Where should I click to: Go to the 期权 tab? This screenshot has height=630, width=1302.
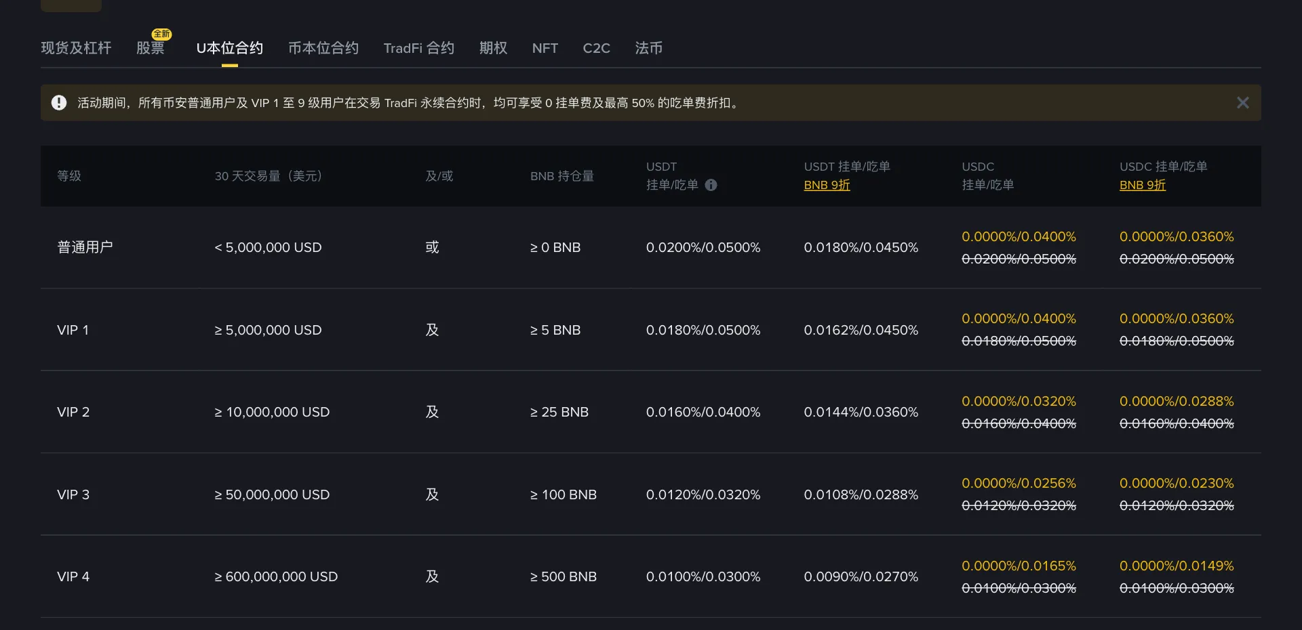pos(493,48)
